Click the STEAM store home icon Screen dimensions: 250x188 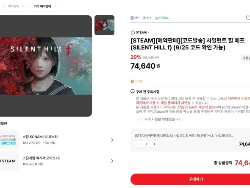pyautogui.click(x=133, y=32)
